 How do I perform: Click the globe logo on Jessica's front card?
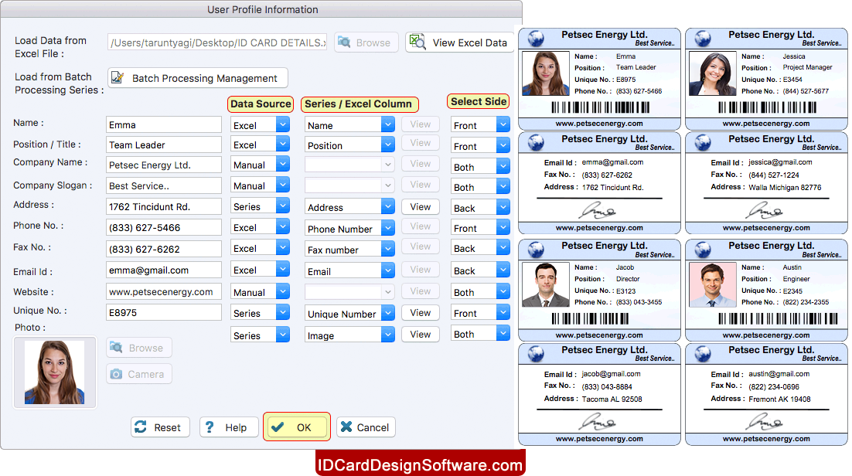[x=703, y=38]
